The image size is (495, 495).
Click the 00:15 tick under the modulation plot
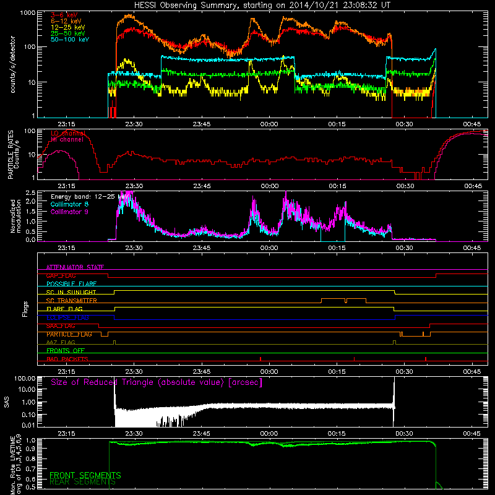337,248
